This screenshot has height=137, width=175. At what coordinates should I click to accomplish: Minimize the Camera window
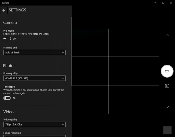tap(155, 3)
